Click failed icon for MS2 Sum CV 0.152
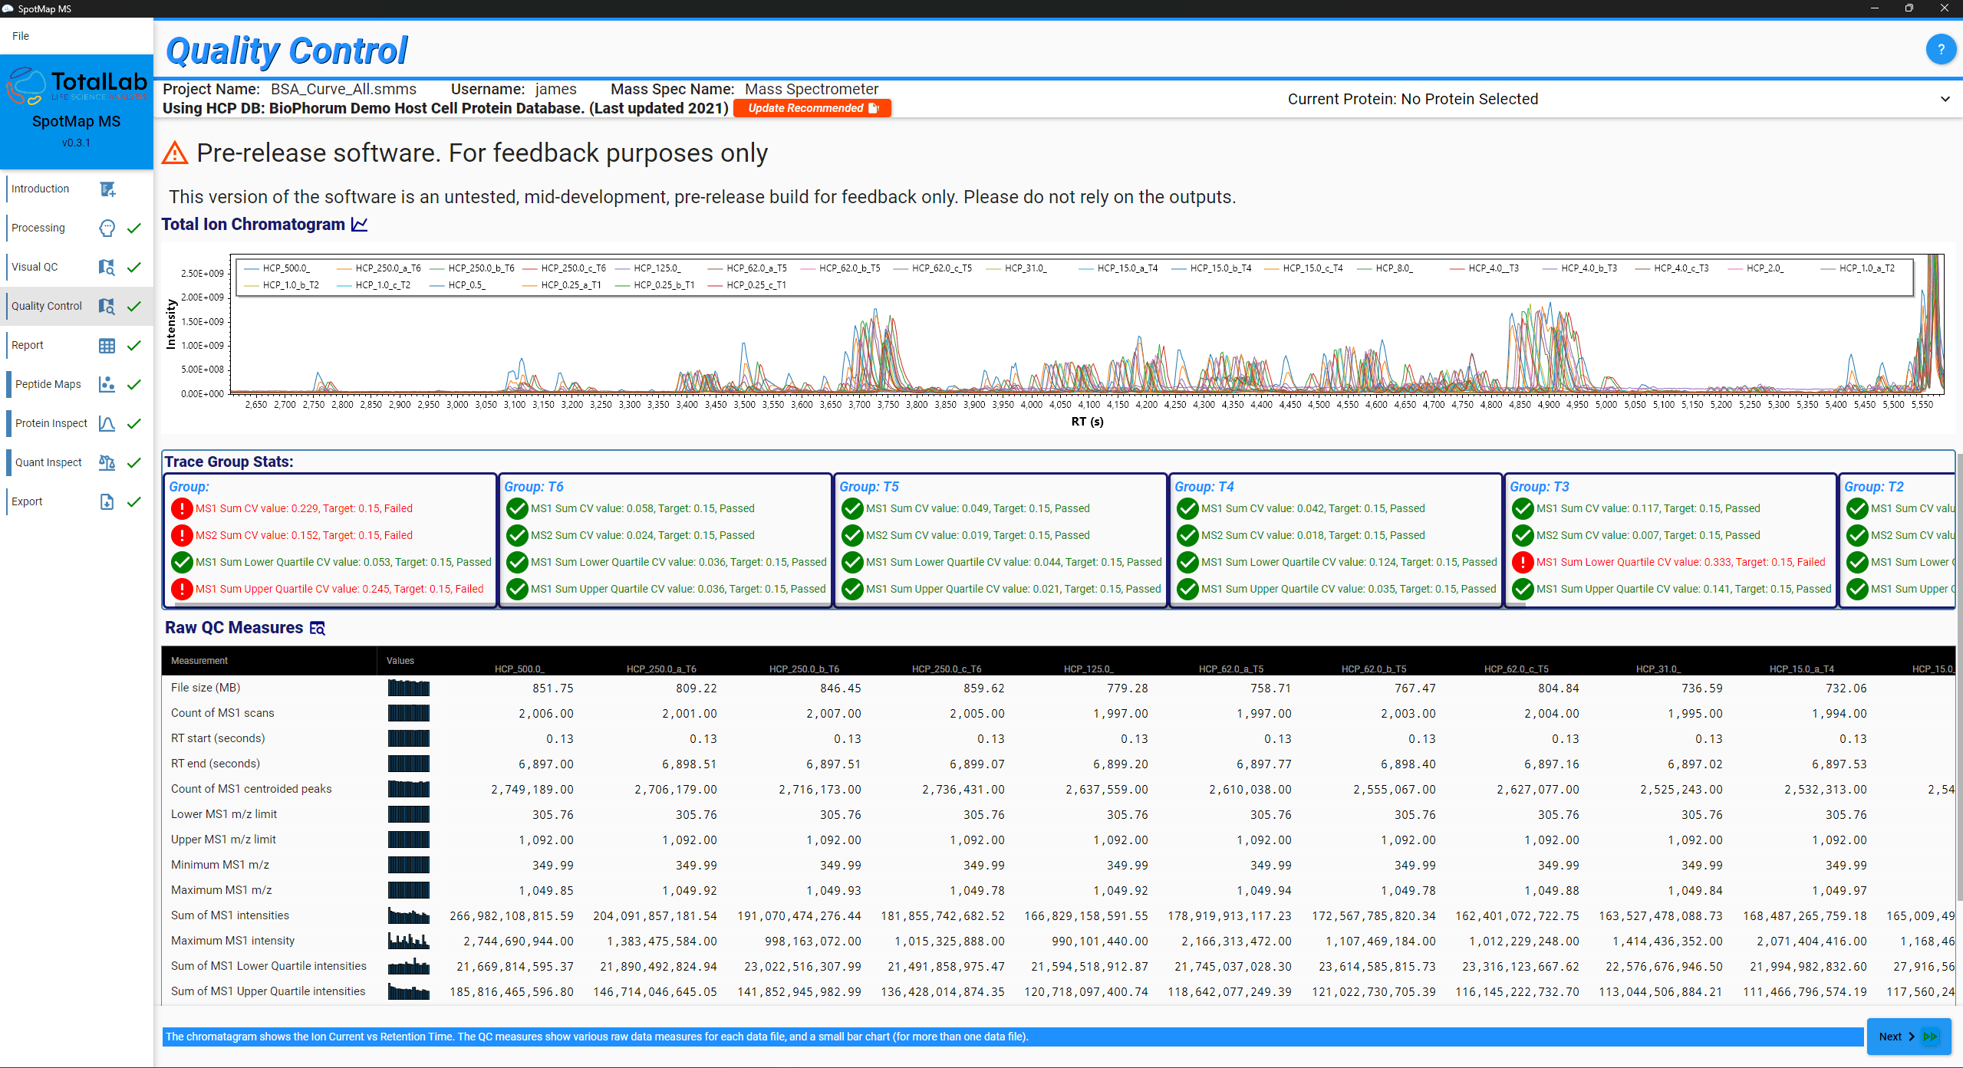 click(182, 535)
